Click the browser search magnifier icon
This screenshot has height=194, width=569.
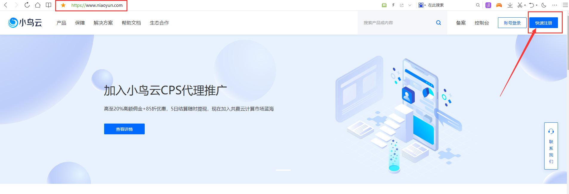478,5
